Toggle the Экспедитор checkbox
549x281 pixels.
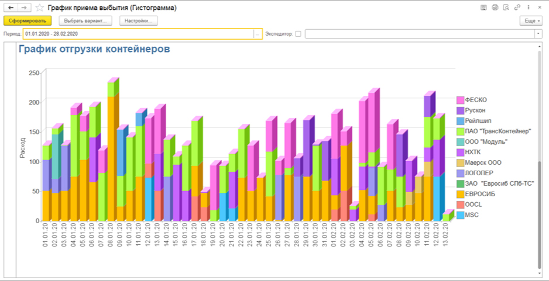pos(298,34)
